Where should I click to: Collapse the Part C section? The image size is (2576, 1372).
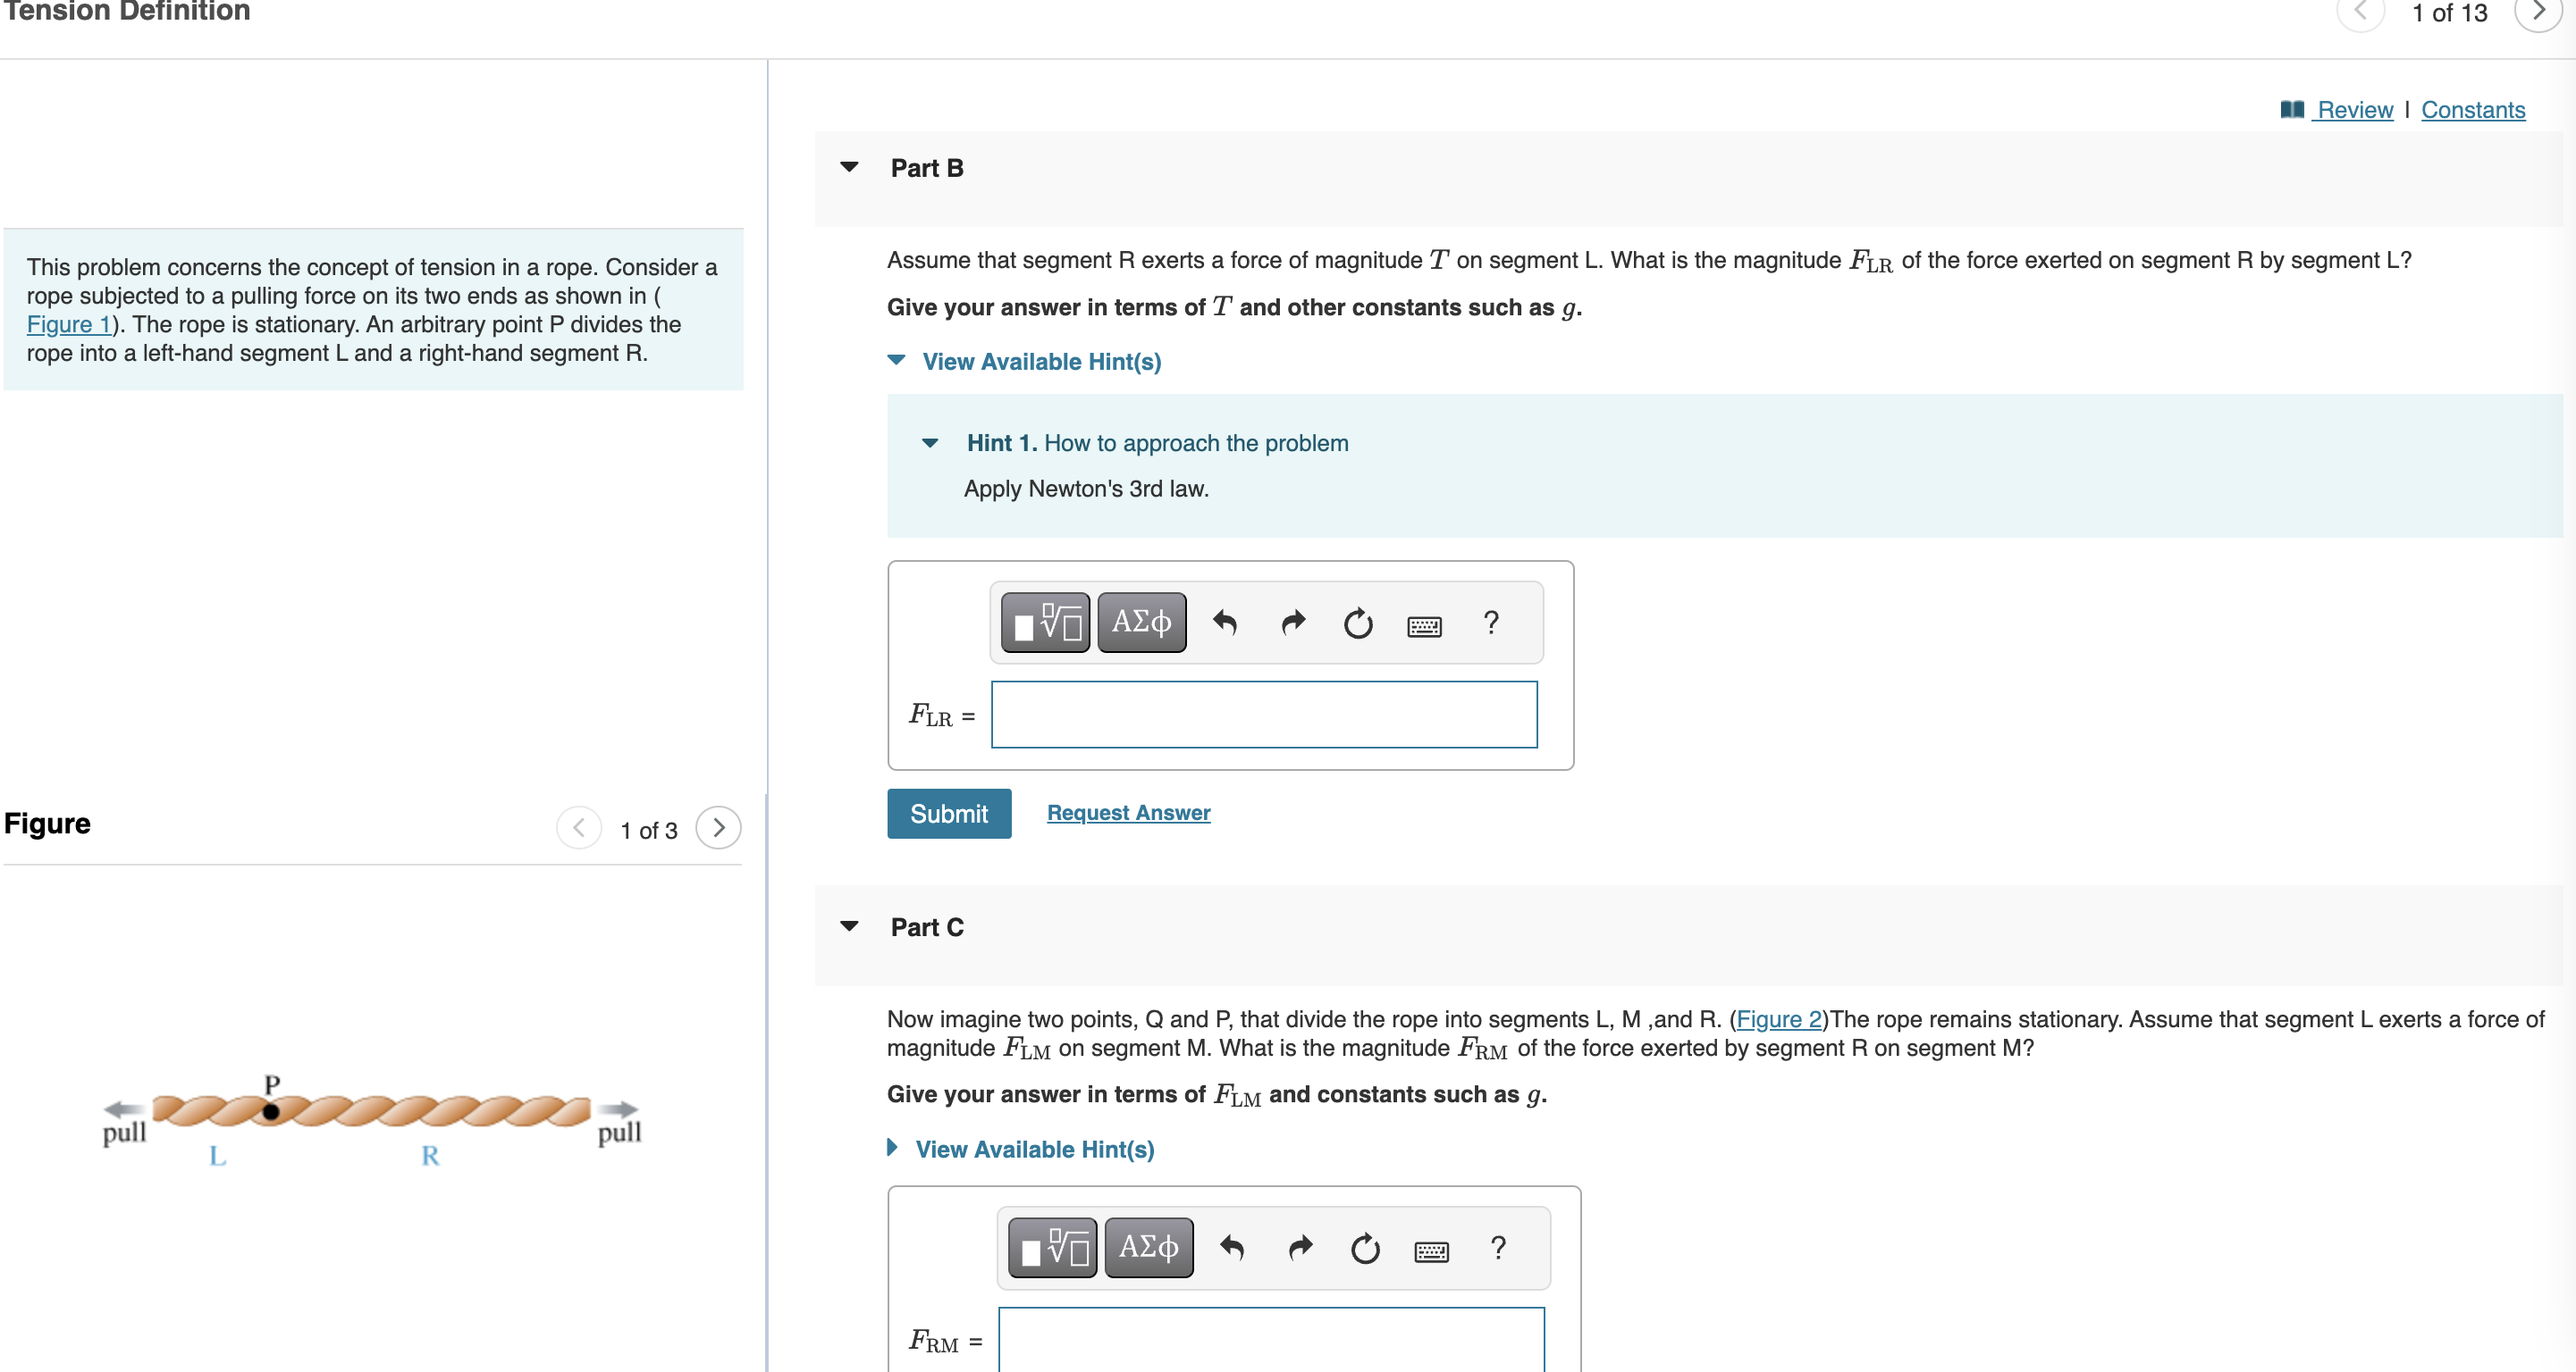point(849,927)
